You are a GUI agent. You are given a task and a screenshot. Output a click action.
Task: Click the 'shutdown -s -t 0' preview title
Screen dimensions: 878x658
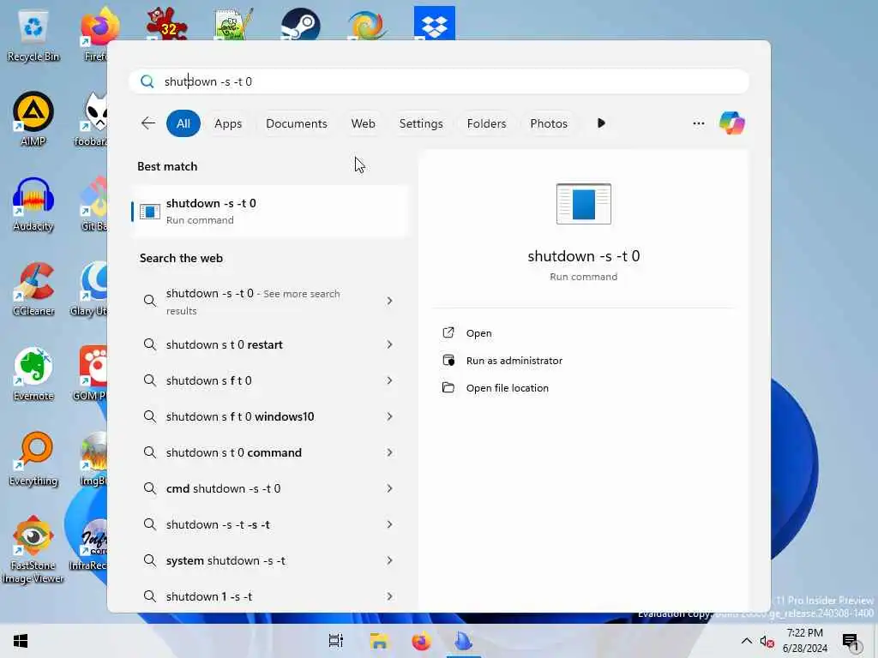[x=583, y=256]
